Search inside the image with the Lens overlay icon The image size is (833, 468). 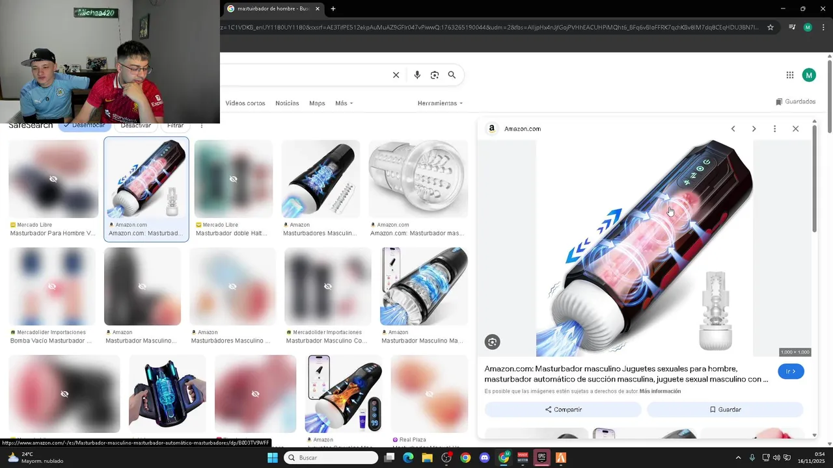493,342
